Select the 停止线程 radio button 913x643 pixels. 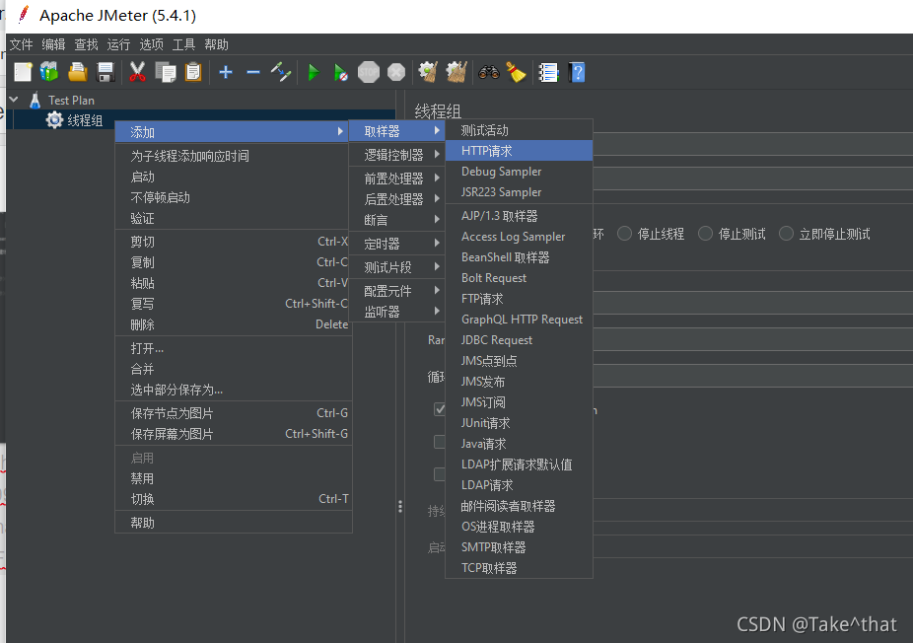click(625, 234)
